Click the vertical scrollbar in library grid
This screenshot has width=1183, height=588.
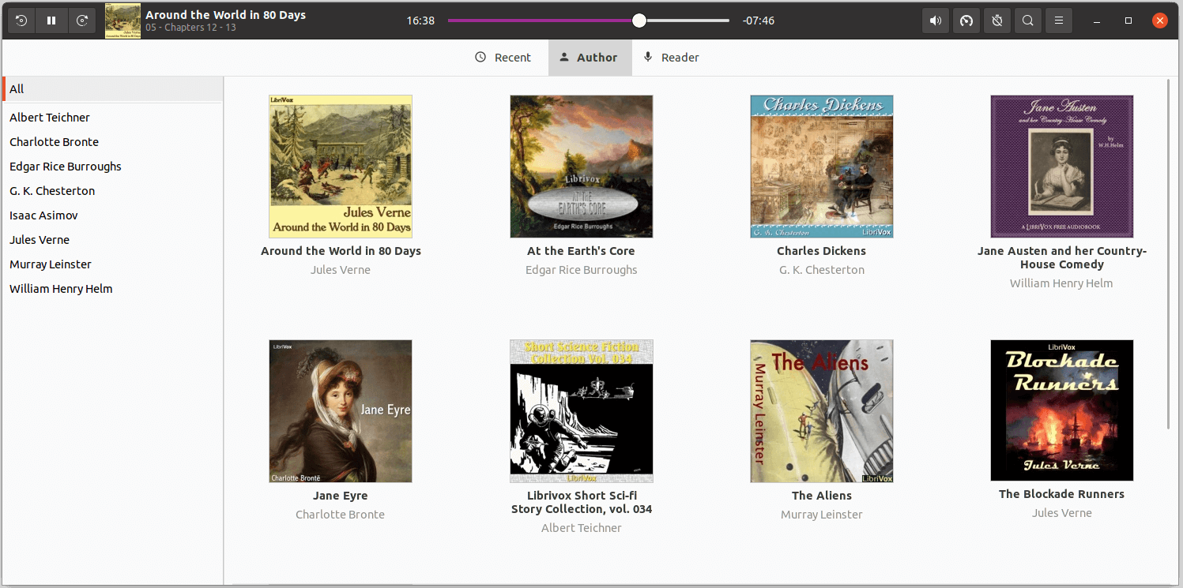[x=1170, y=253]
